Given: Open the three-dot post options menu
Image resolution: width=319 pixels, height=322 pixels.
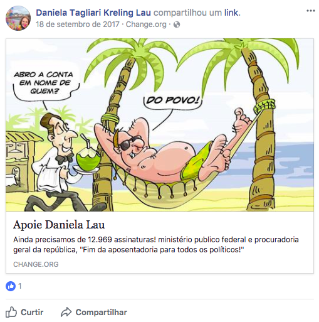Looking at the screenshot, I should point(310,11).
